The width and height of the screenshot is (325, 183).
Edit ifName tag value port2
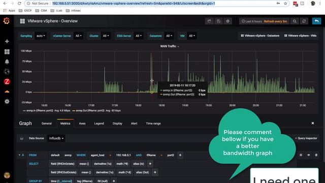pyautogui.click(x=171, y=155)
